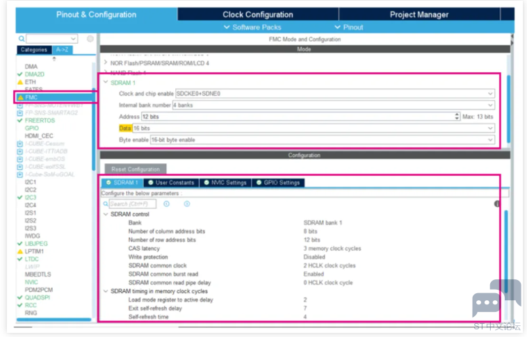This screenshot has height=337, width=527.
Task: Click the download icon beside I-CUBE-ITTIADB
Action: 20,151
